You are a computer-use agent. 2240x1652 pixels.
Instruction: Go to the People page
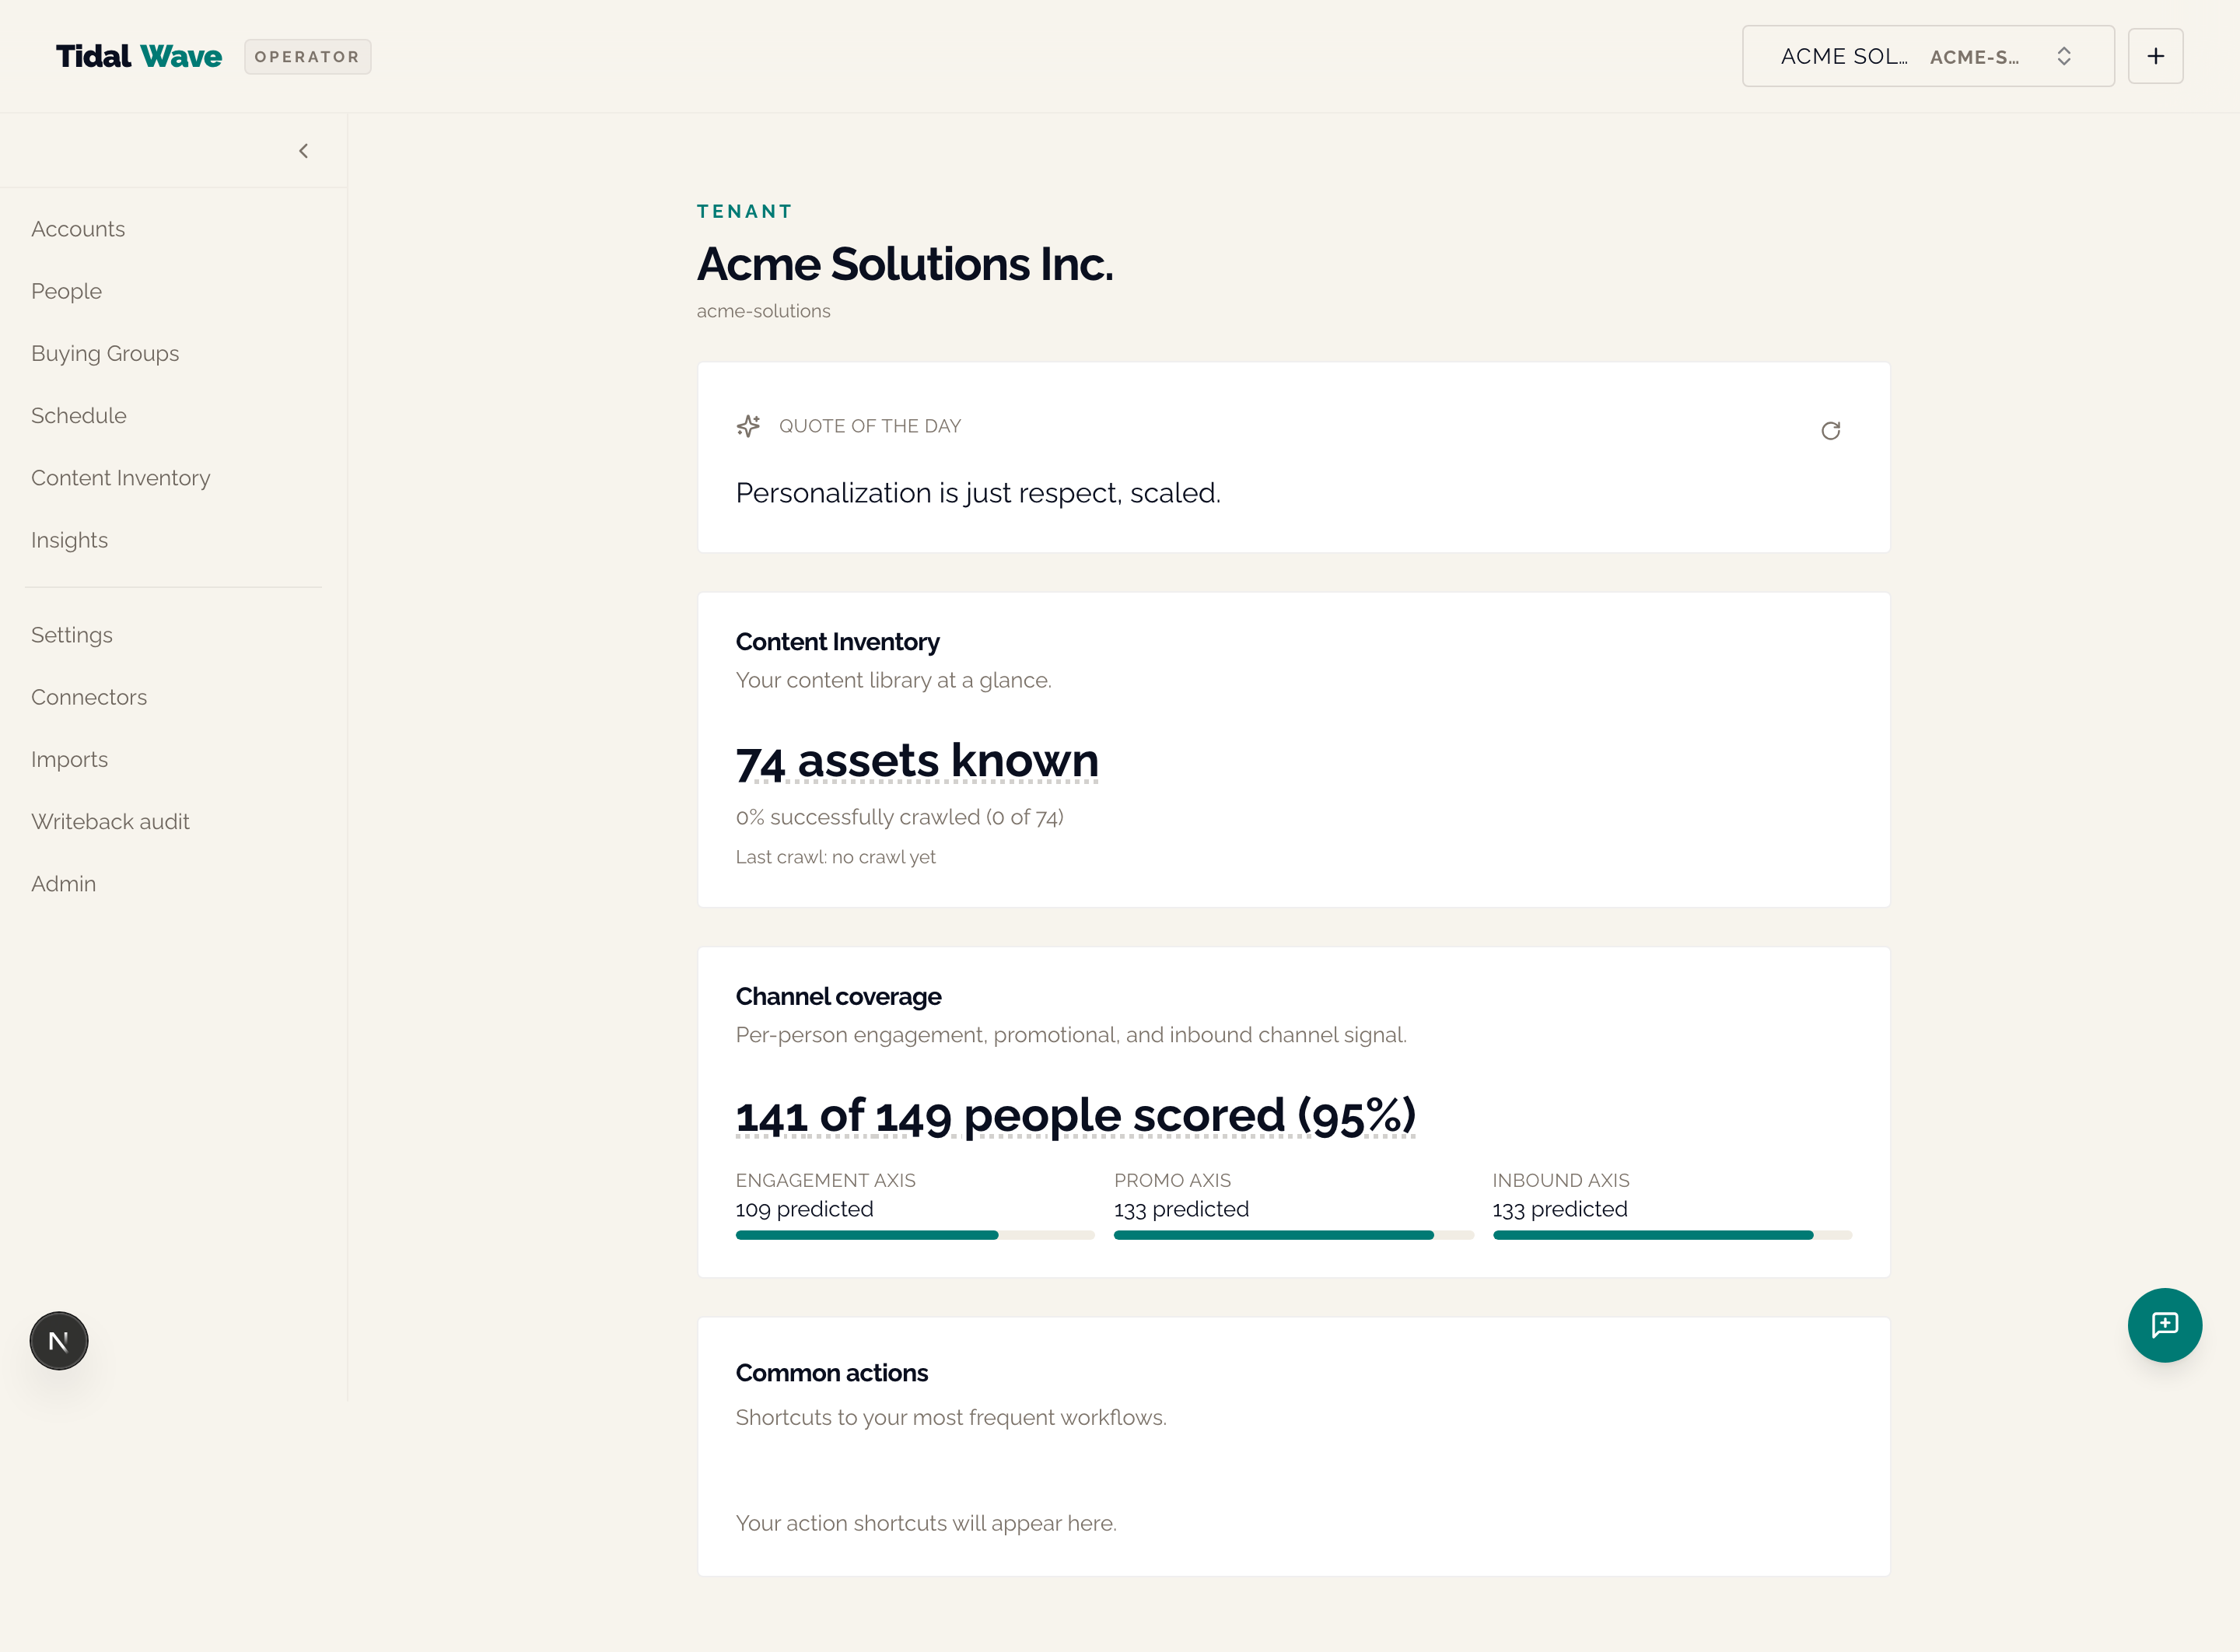[x=66, y=291]
